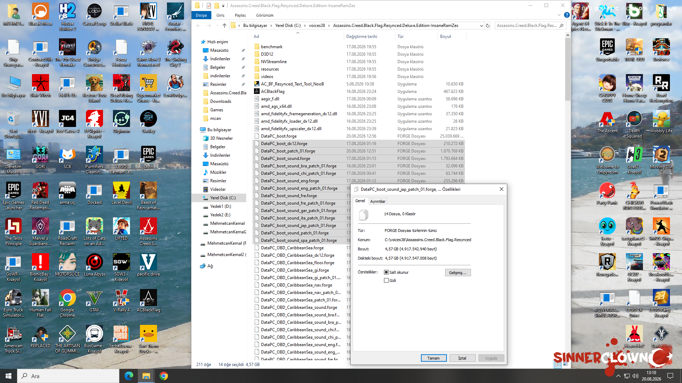Click İptal in the properties dialog
Image resolution: width=682 pixels, height=383 pixels.
[462, 358]
